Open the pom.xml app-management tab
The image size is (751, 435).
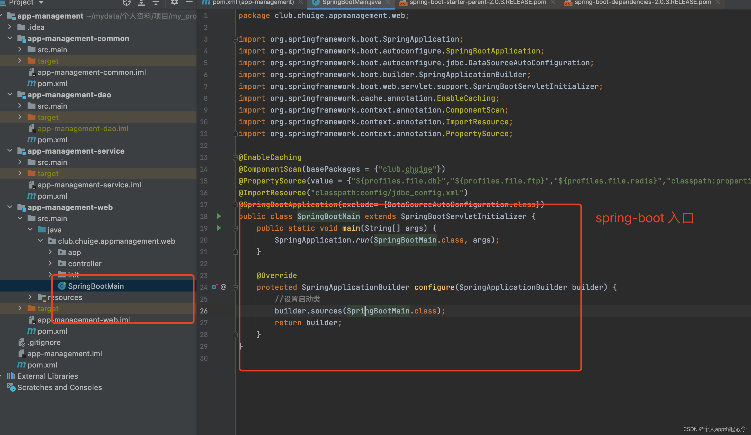pyautogui.click(x=248, y=3)
